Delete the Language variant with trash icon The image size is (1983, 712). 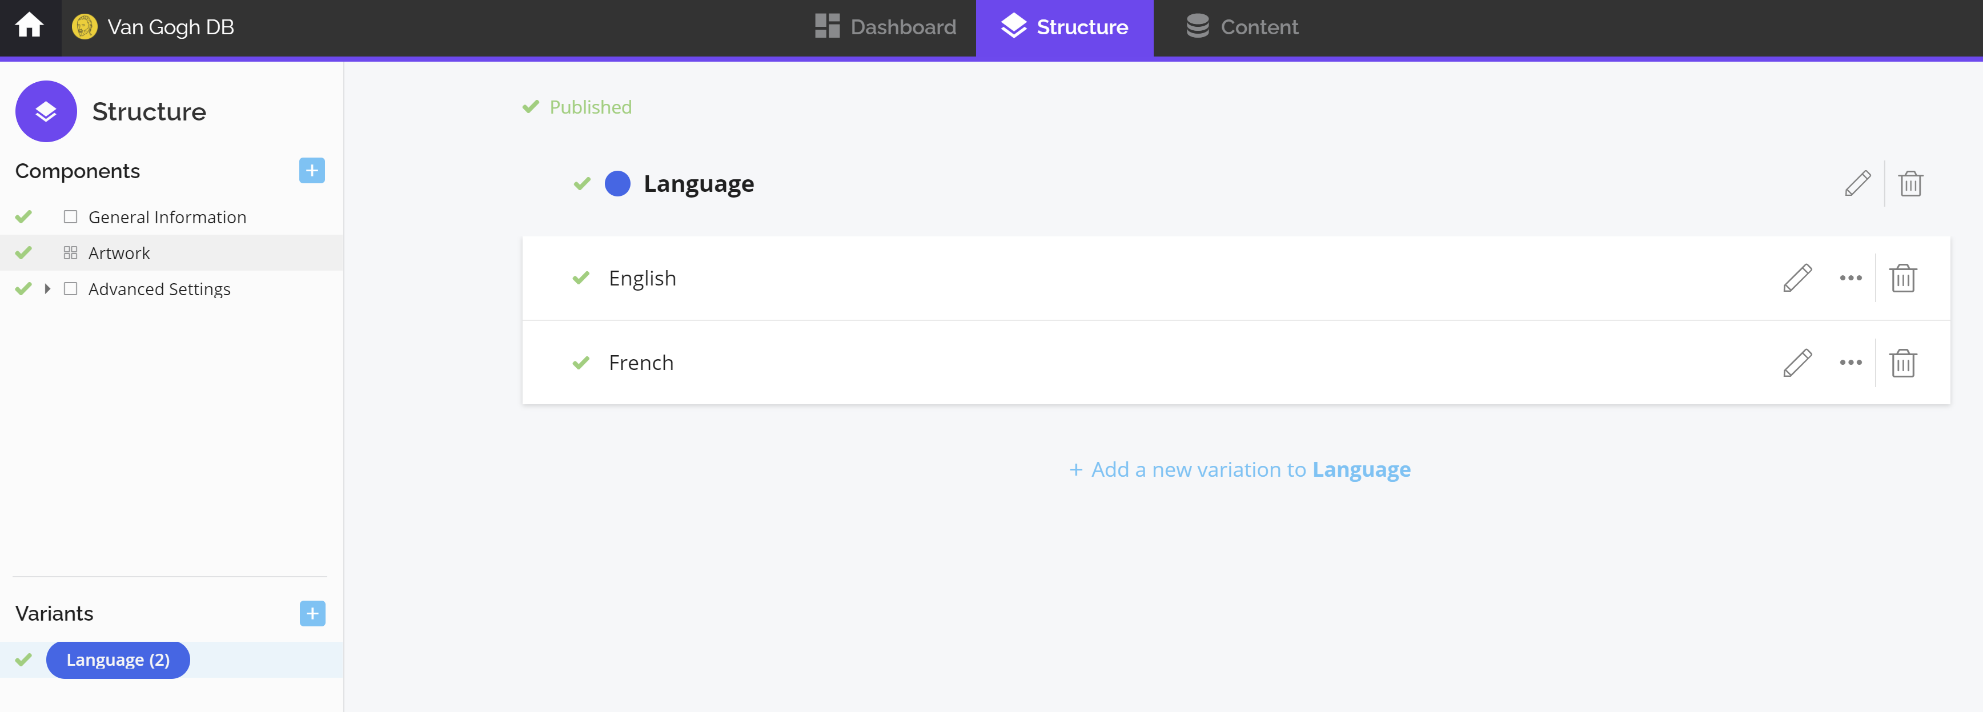(1910, 184)
